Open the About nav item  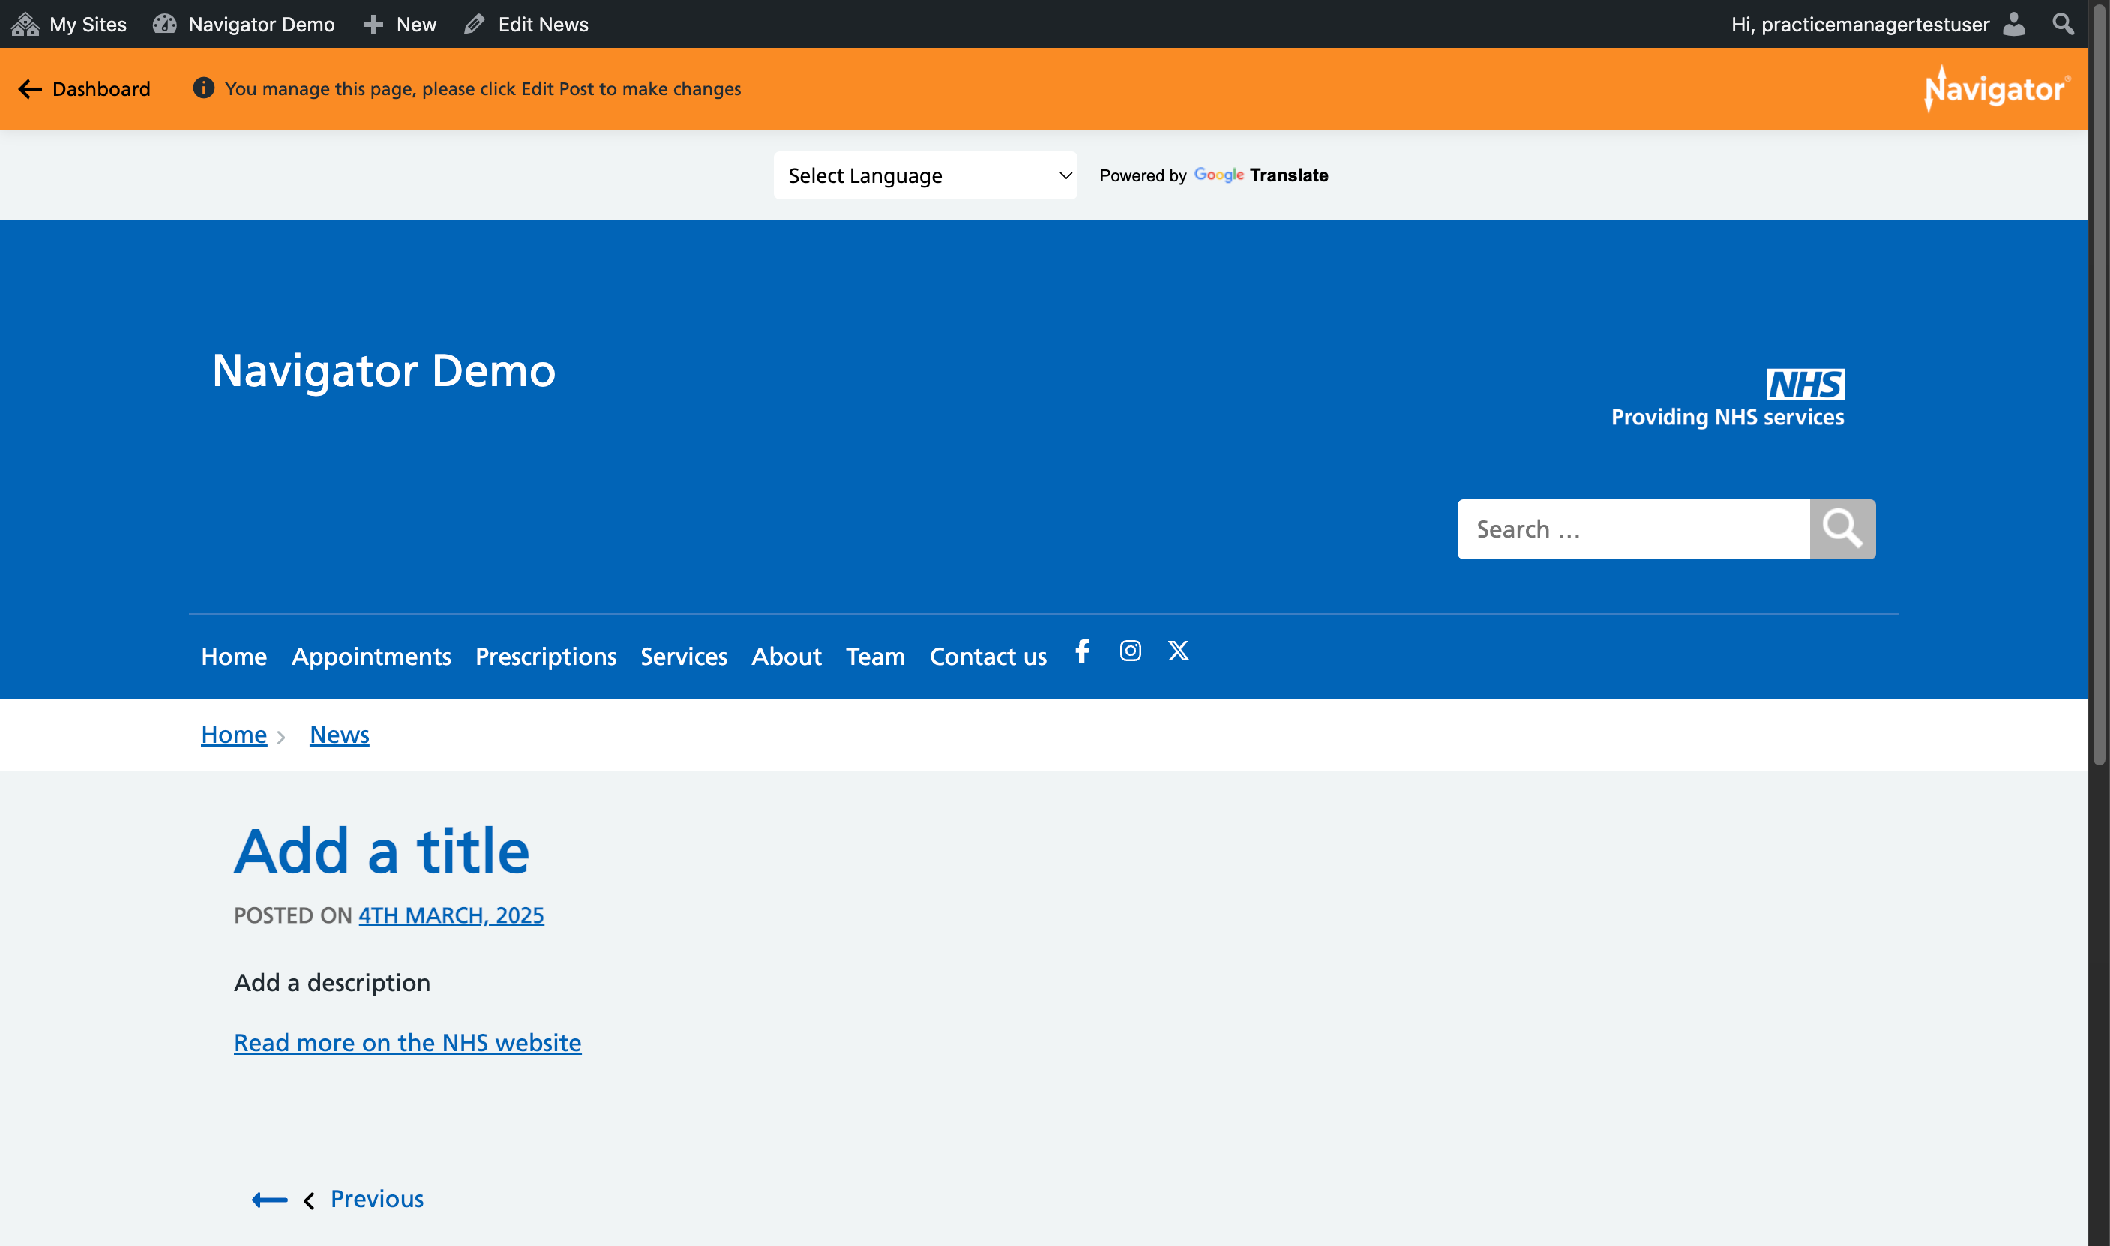(x=786, y=656)
